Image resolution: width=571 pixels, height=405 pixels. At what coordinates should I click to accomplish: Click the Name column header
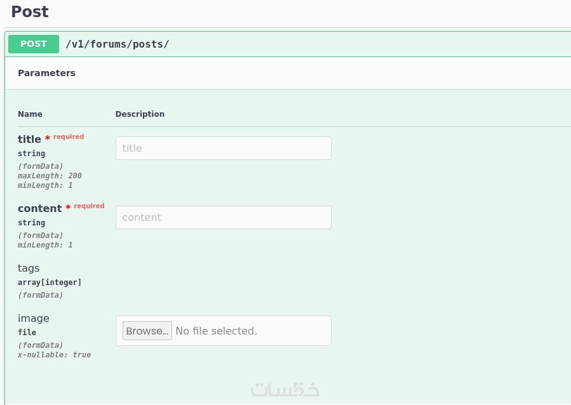coord(30,114)
